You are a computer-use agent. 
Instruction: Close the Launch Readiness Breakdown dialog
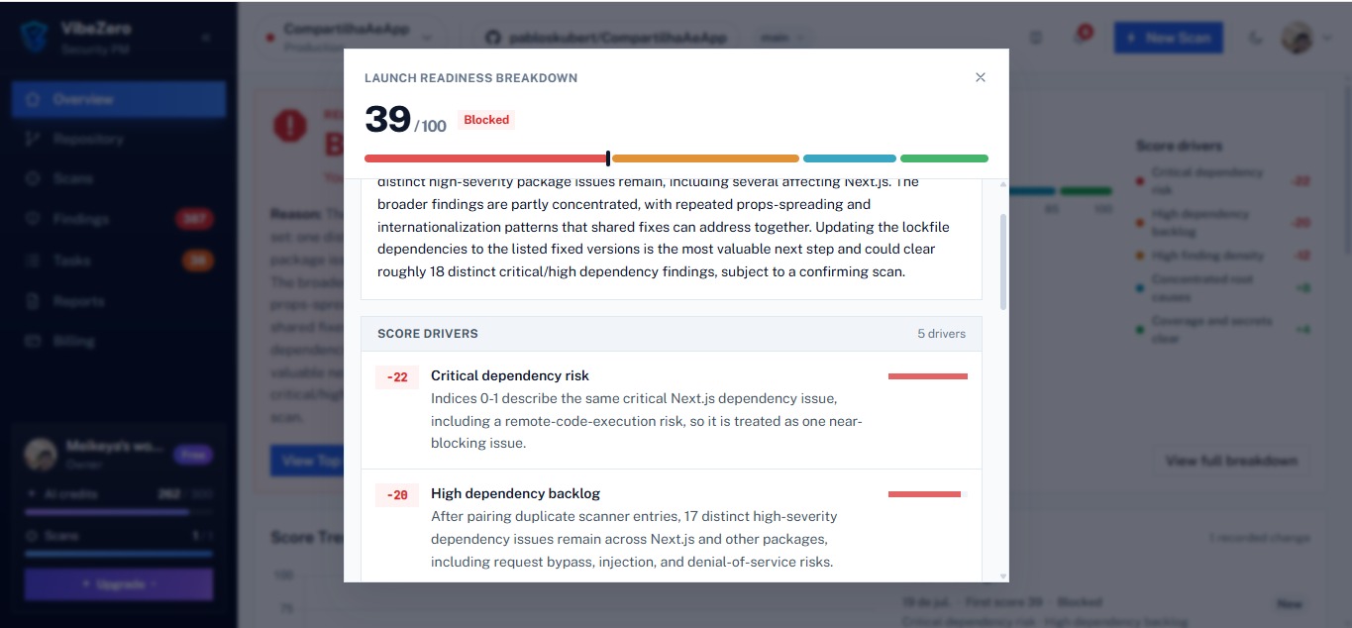[981, 77]
